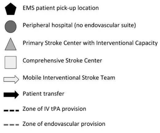Screen dimensions: 160x133
Task: Click the EMS patient pick-up location label
Action: [x=61, y=8]
